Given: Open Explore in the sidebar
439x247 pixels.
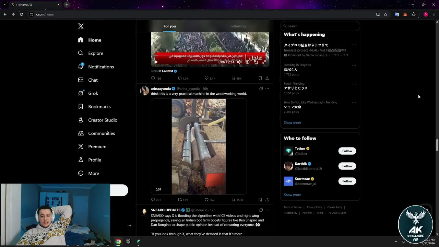Looking at the screenshot, I should click(x=91, y=53).
